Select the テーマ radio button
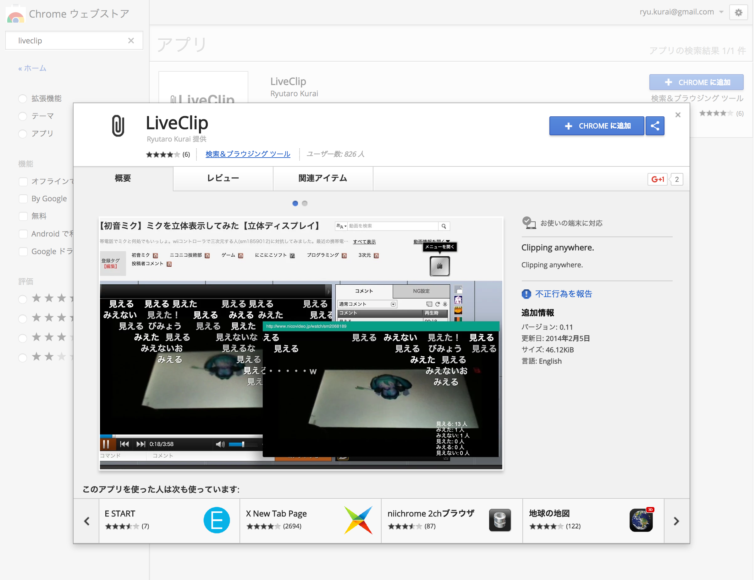 pos(23,116)
